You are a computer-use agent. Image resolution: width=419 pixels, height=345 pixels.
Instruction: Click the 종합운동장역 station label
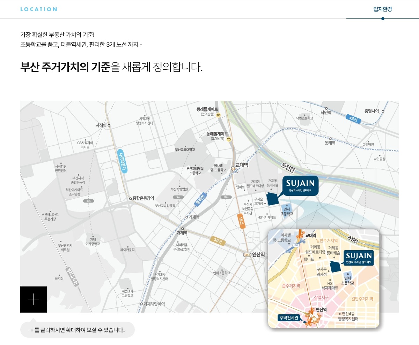click(143, 198)
